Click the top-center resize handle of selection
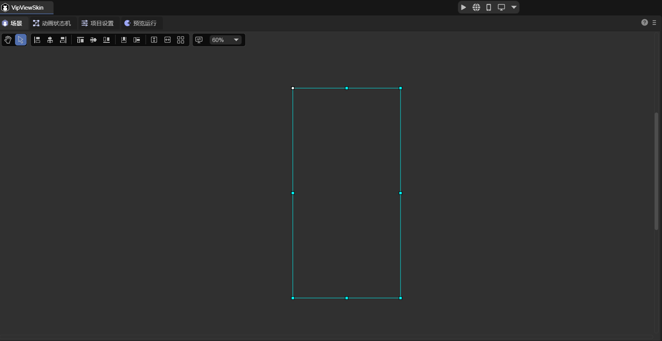The width and height of the screenshot is (662, 341). tap(347, 88)
